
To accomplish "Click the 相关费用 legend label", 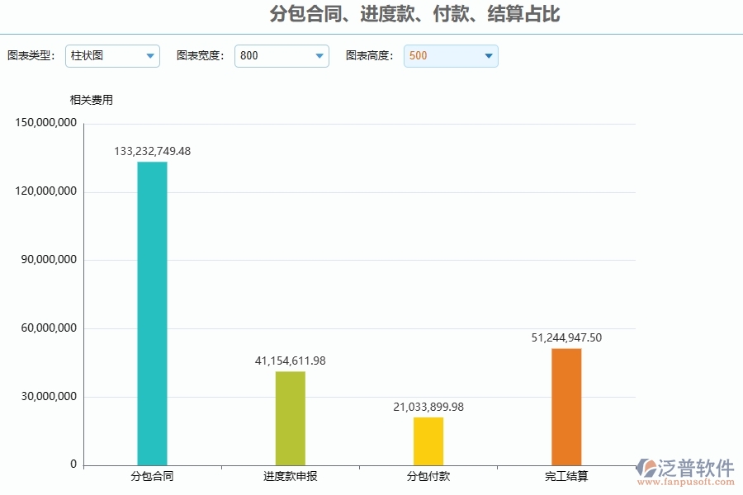I will point(92,100).
